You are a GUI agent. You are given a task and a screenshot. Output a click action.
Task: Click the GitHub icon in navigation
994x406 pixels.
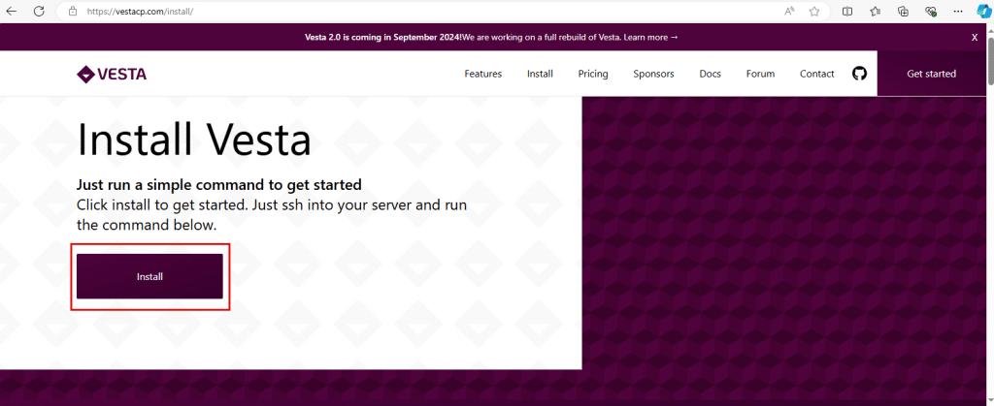(x=859, y=74)
